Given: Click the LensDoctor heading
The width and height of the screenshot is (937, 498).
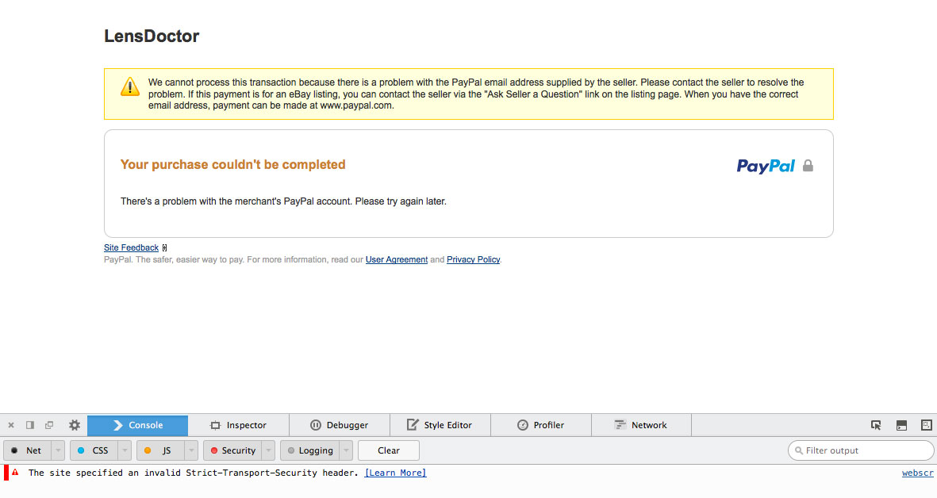Looking at the screenshot, I should 152,36.
